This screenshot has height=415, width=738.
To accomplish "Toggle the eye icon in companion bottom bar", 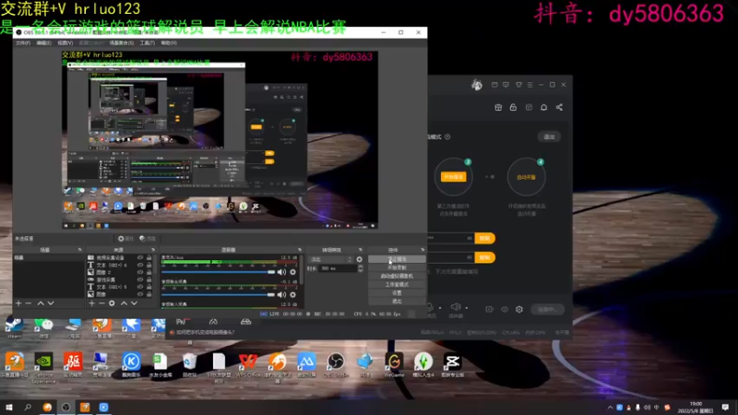I will tap(505, 309).
